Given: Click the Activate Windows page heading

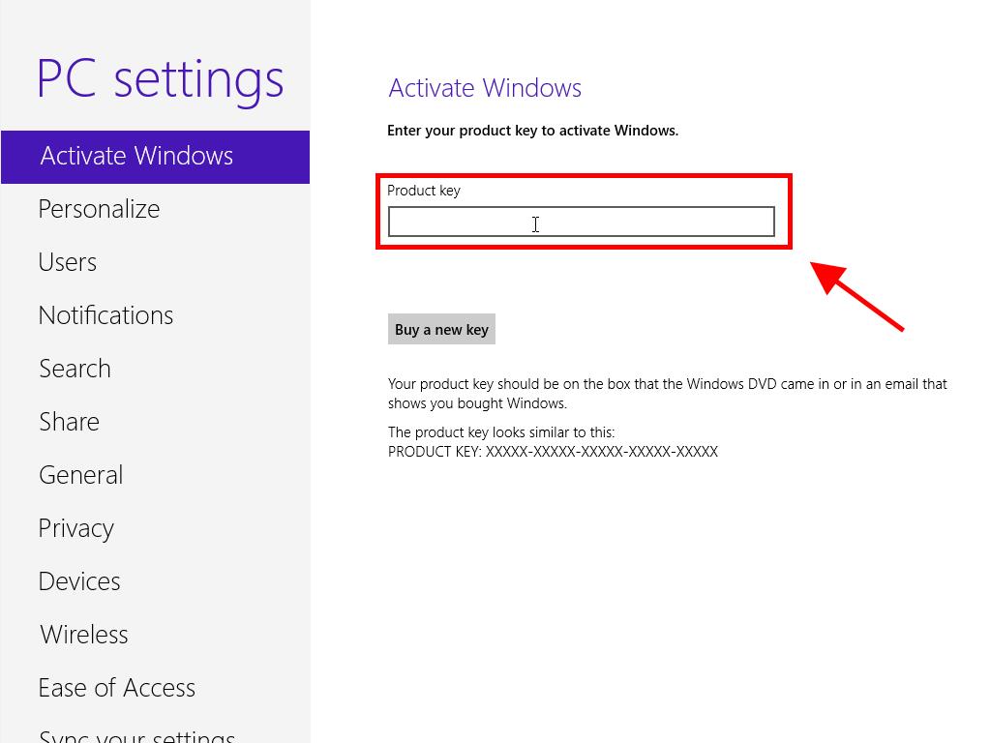Looking at the screenshot, I should click(x=485, y=88).
